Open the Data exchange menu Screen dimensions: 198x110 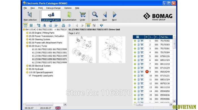(53, 8)
